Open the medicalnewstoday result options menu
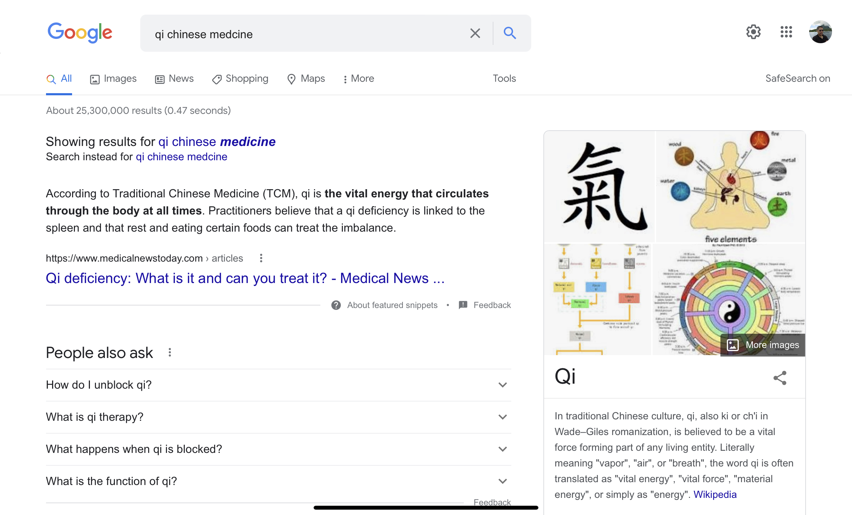852x515 pixels. 261,258
